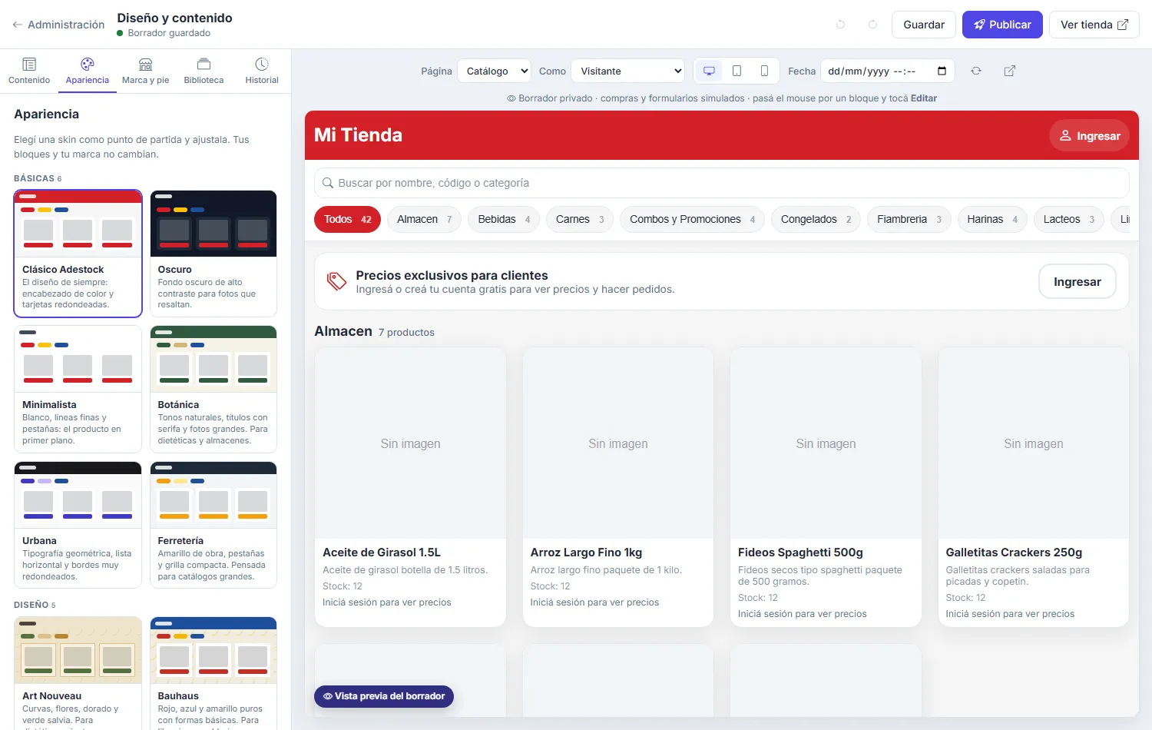Switch preview to desktop view
The width and height of the screenshot is (1152, 730).
coord(709,71)
